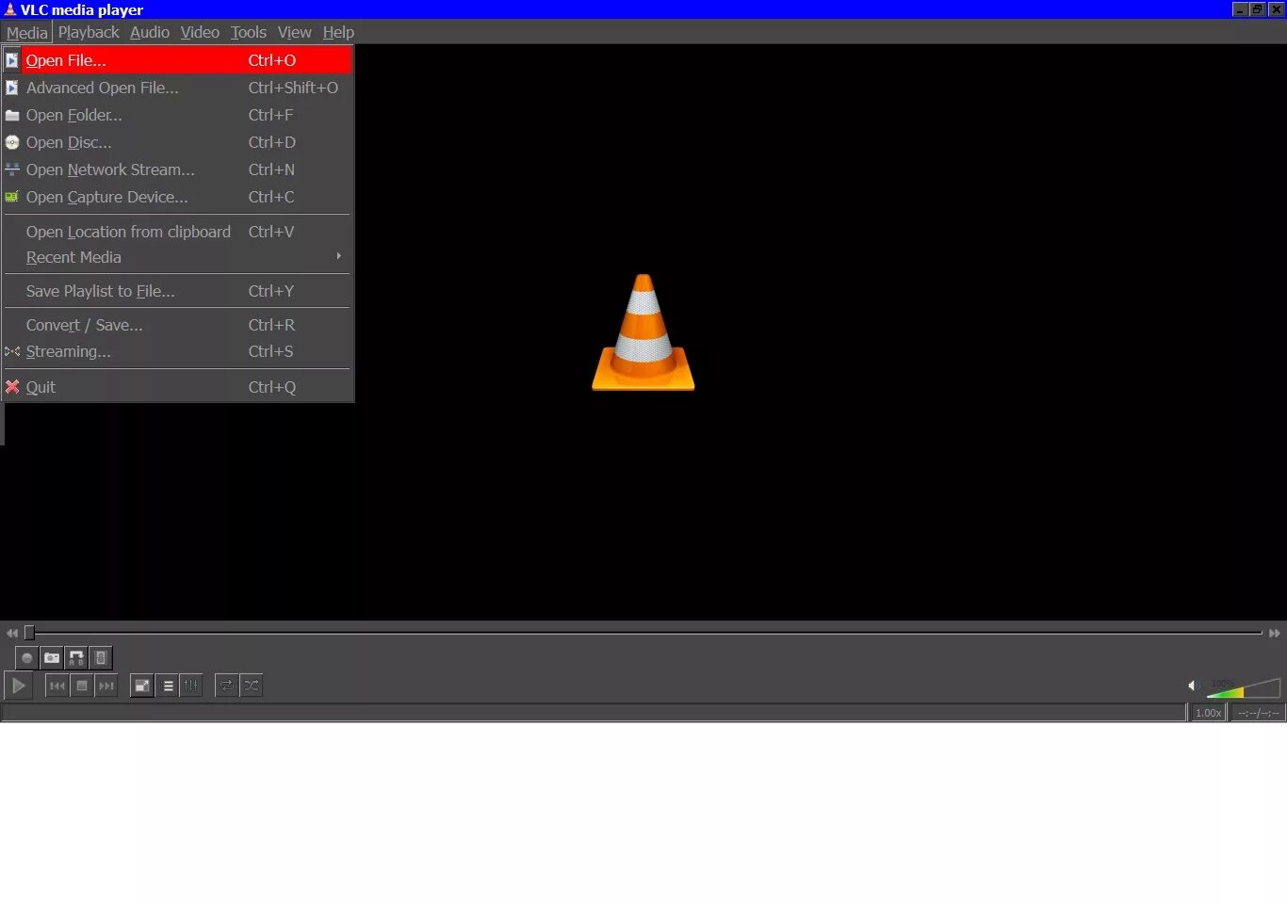Choose Save Playlist to File...
The image size is (1287, 904).
[177, 291]
